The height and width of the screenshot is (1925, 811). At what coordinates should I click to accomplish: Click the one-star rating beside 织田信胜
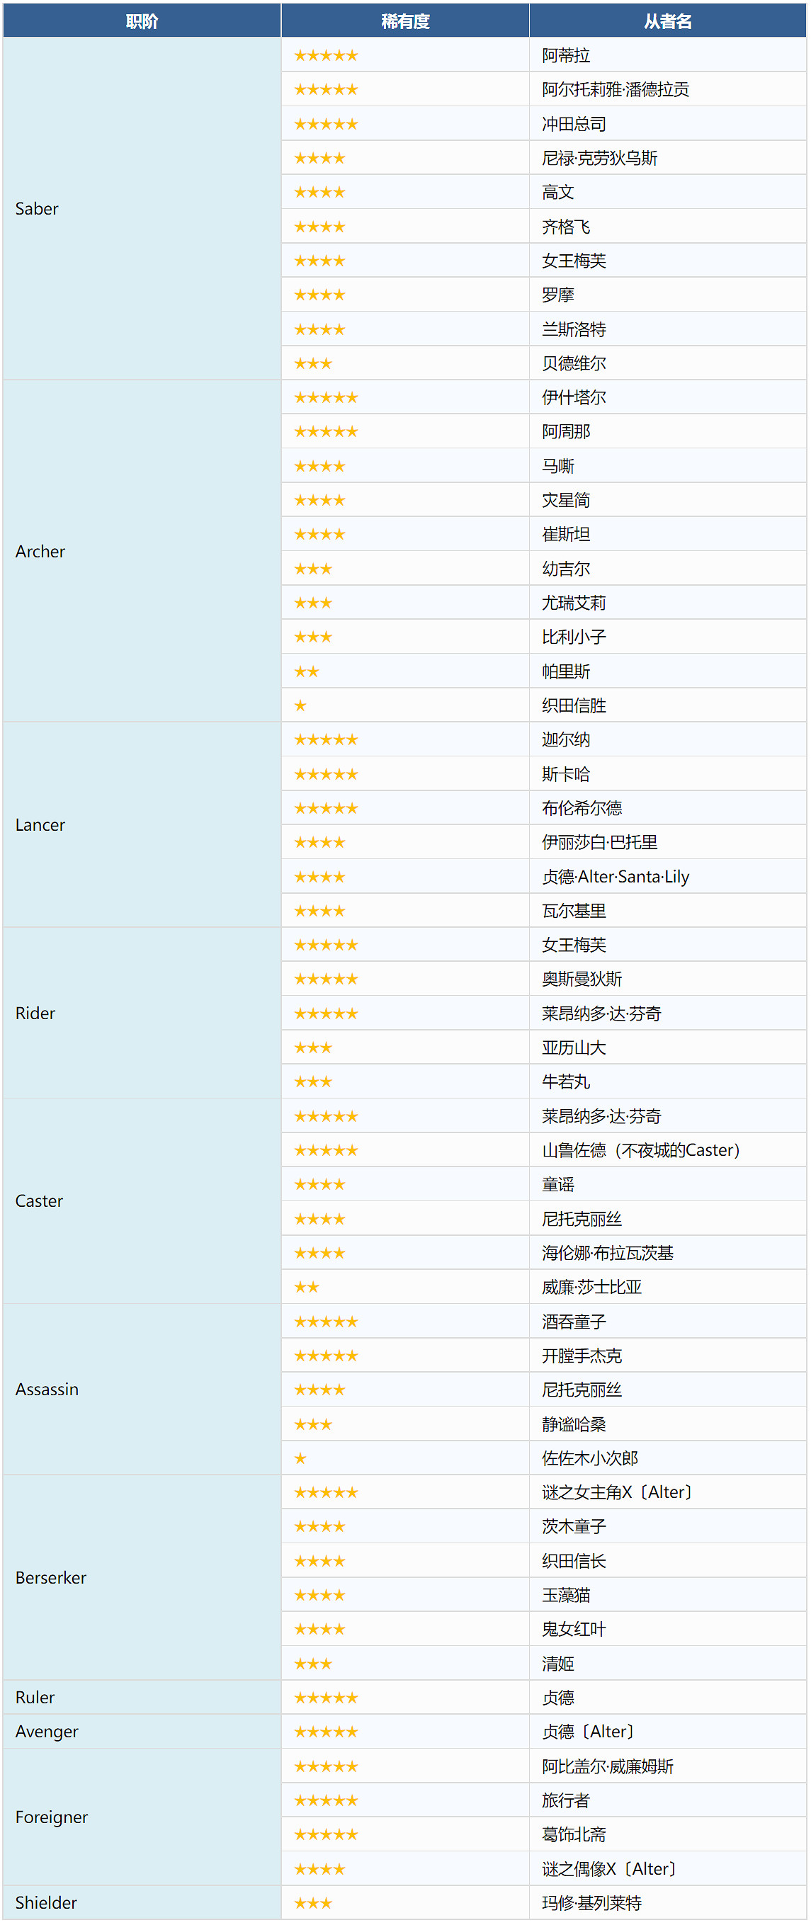(x=300, y=705)
